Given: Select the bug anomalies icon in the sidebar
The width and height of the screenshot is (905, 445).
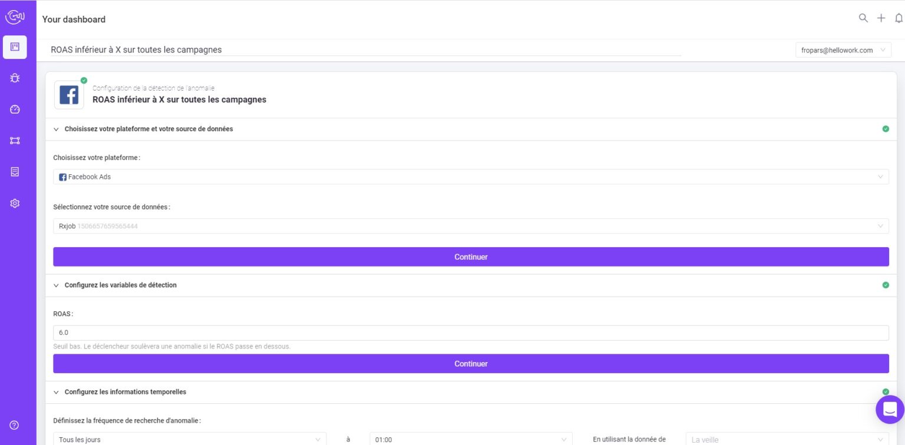Looking at the screenshot, I should click(x=15, y=78).
